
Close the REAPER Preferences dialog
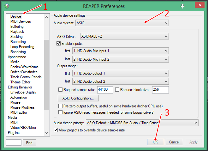point(199,5)
